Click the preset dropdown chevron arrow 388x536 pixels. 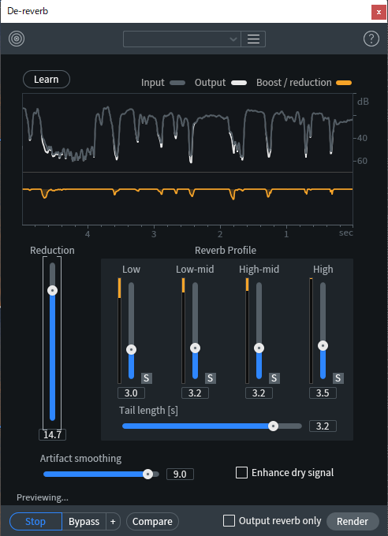(233, 39)
